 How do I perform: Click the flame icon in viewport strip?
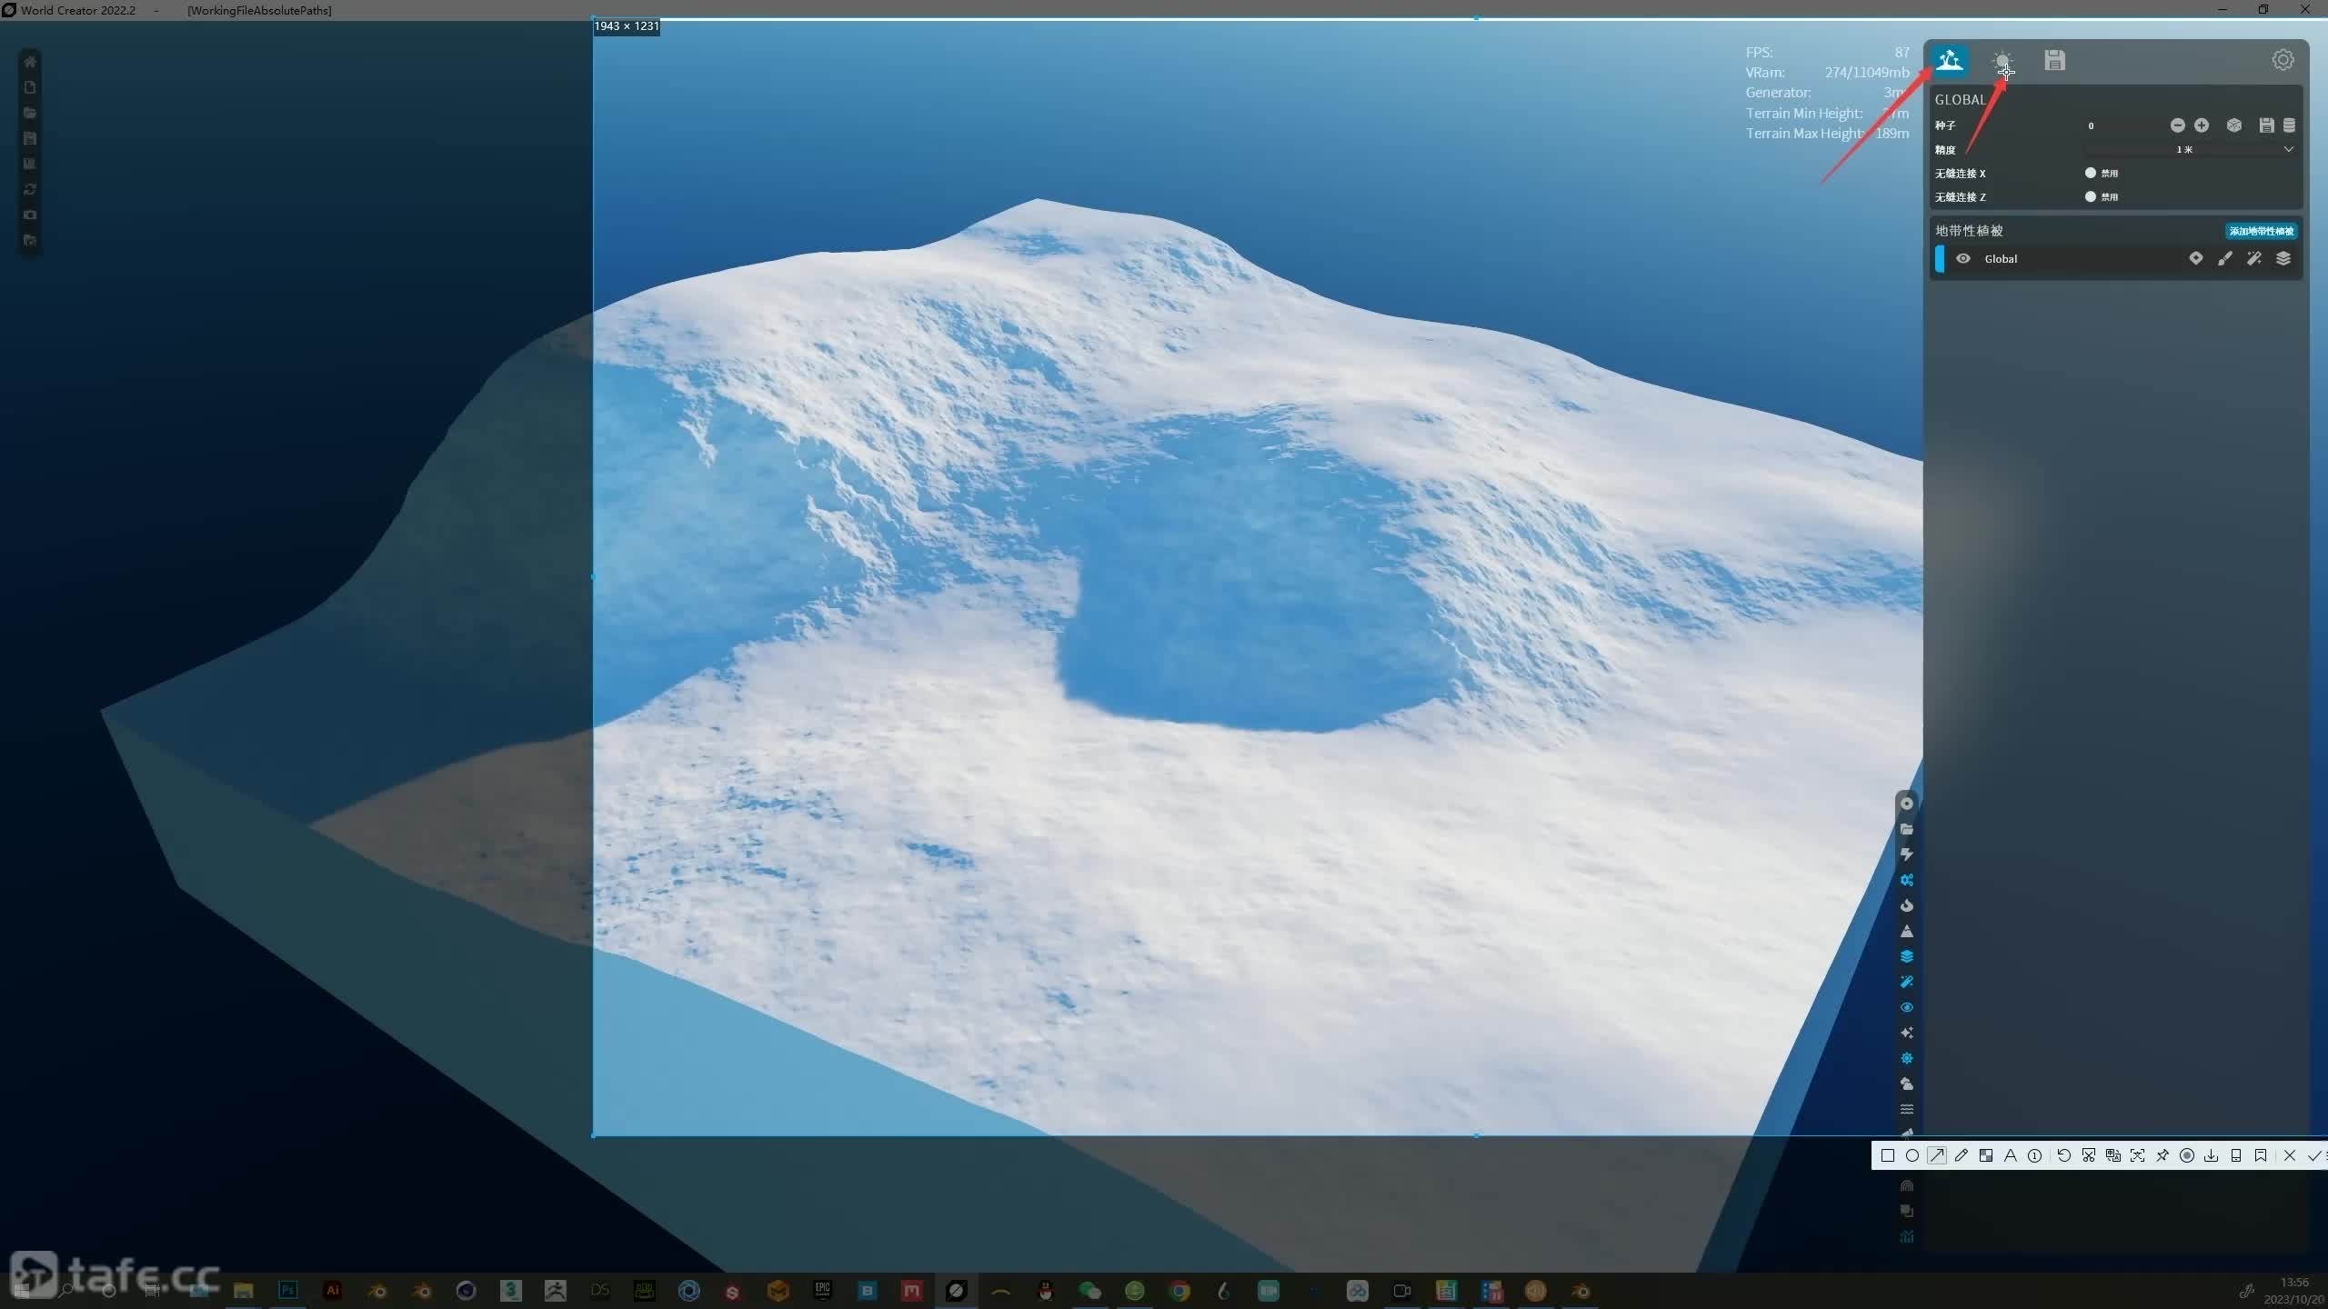click(1907, 905)
